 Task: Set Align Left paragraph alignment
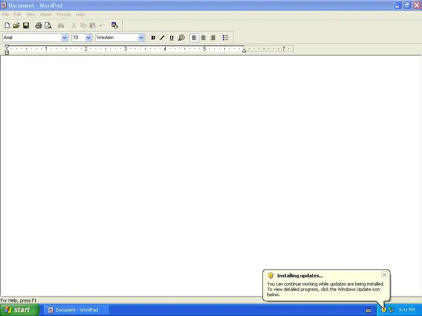point(194,37)
